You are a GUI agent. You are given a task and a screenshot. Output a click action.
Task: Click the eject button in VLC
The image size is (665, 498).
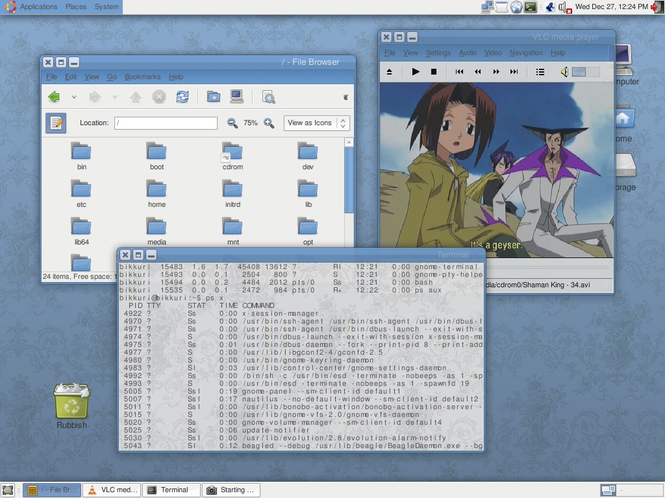coord(390,72)
